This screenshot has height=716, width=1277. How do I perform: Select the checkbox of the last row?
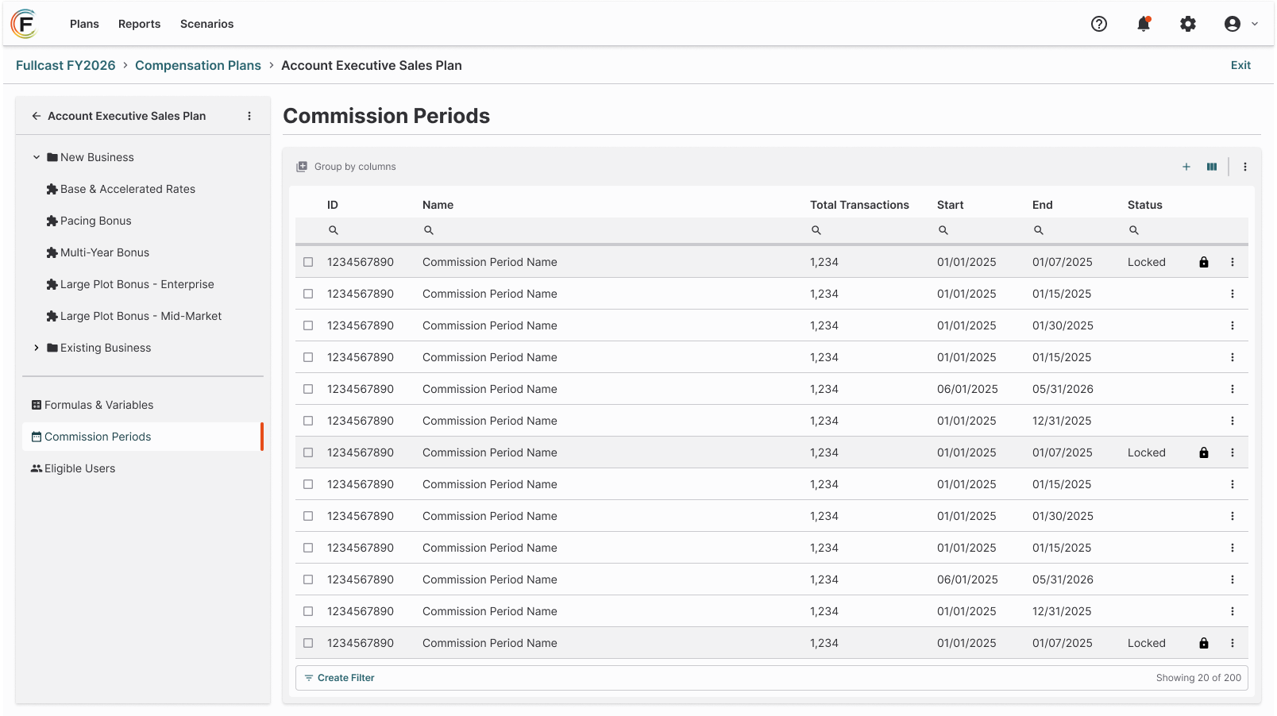click(308, 643)
